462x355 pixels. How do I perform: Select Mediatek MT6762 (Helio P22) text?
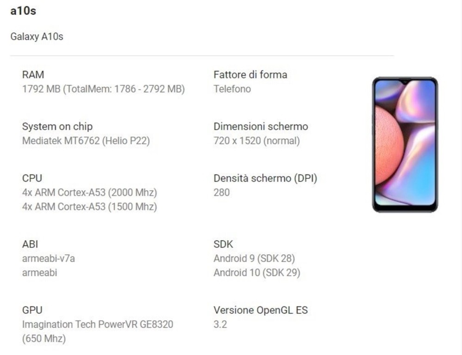[x=86, y=141]
